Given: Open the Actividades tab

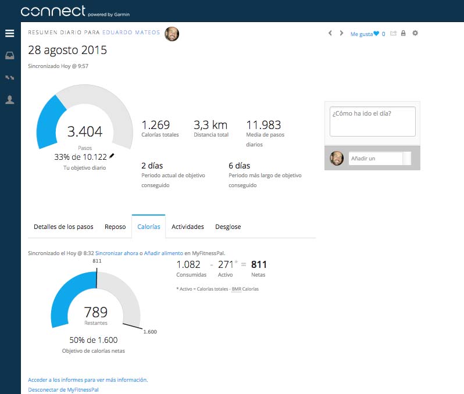Looking at the screenshot, I should (188, 227).
